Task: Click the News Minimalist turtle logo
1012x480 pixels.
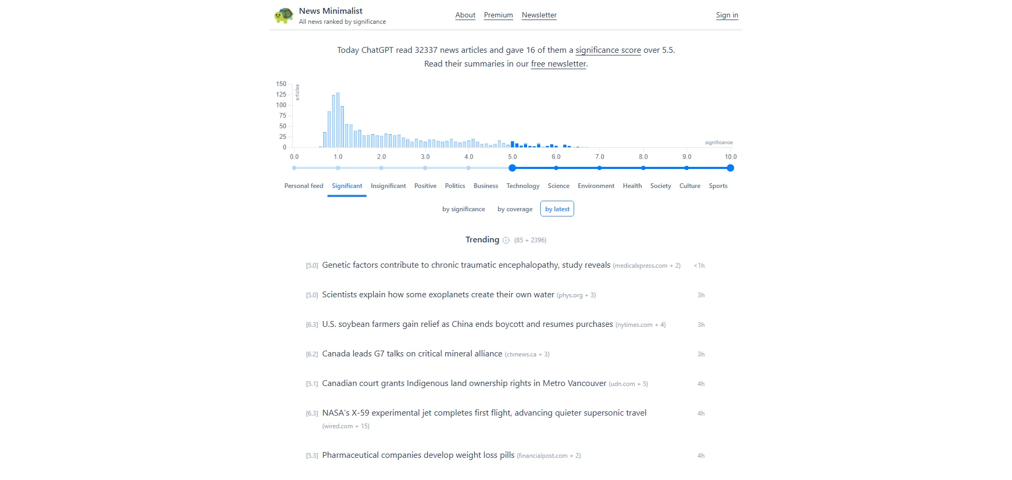Action: (284, 15)
